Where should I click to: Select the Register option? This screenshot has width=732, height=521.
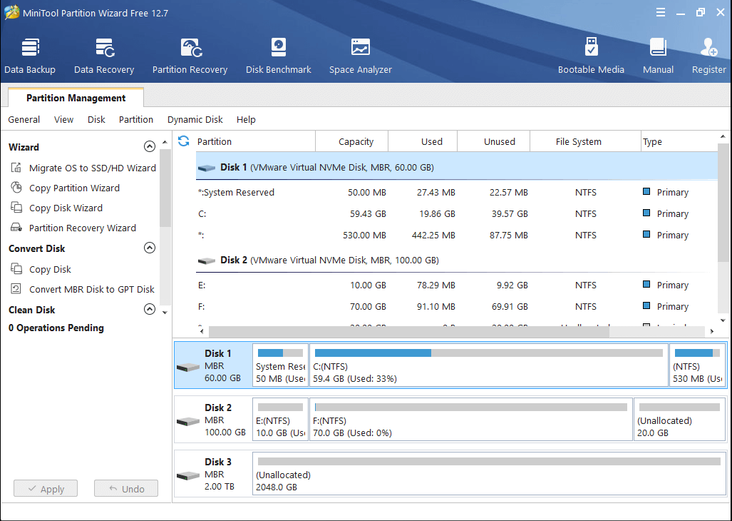(708, 56)
